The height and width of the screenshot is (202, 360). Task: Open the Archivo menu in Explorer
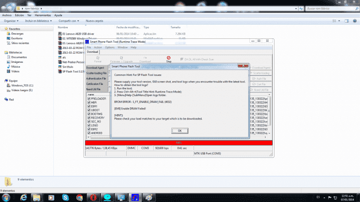click(x=7, y=15)
